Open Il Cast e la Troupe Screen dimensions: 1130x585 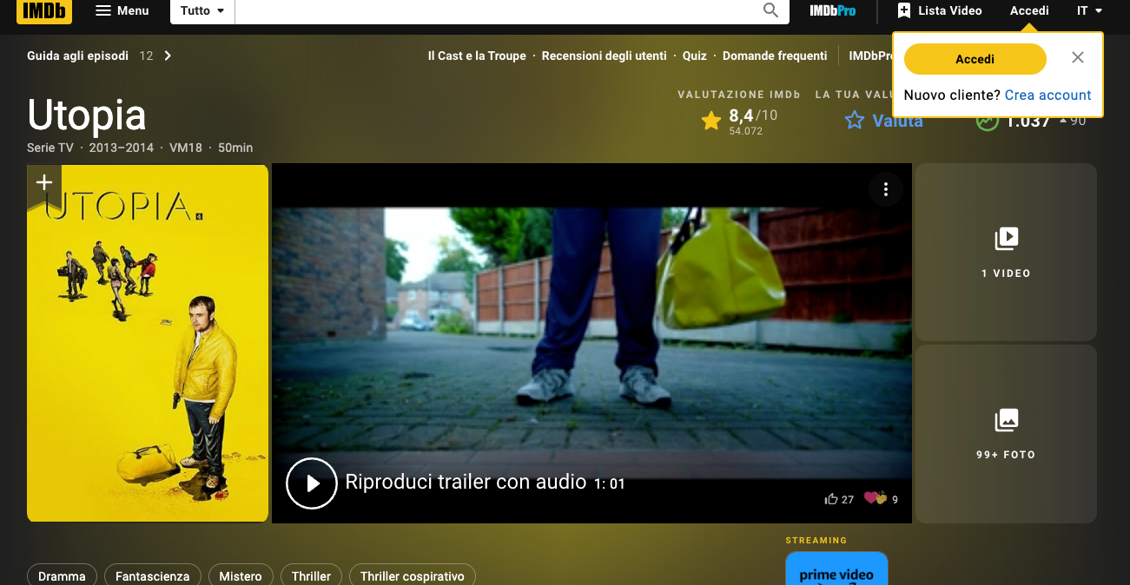pyautogui.click(x=477, y=56)
